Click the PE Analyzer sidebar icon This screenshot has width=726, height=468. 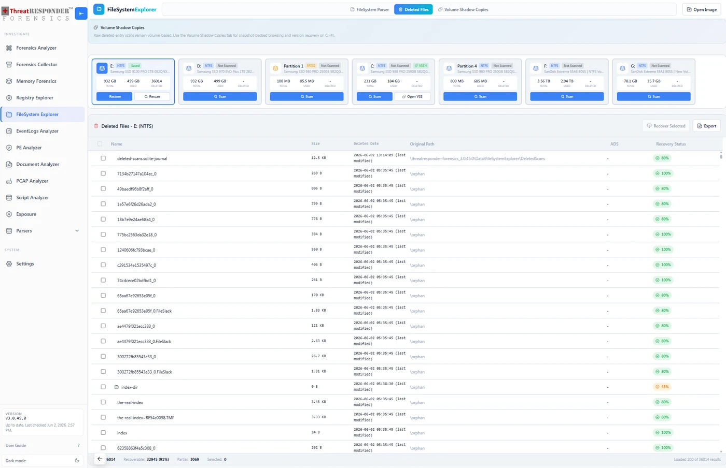pos(9,148)
